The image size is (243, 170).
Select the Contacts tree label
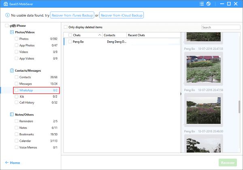25,77
